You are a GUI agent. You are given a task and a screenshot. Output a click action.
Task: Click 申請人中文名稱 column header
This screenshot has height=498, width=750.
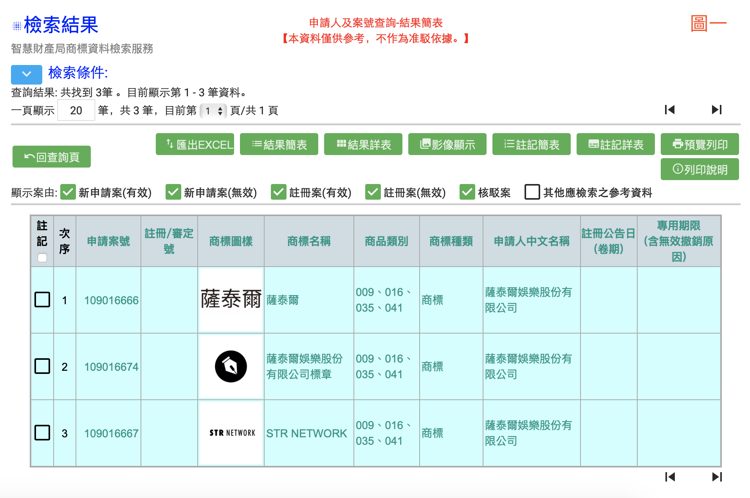(x=532, y=241)
